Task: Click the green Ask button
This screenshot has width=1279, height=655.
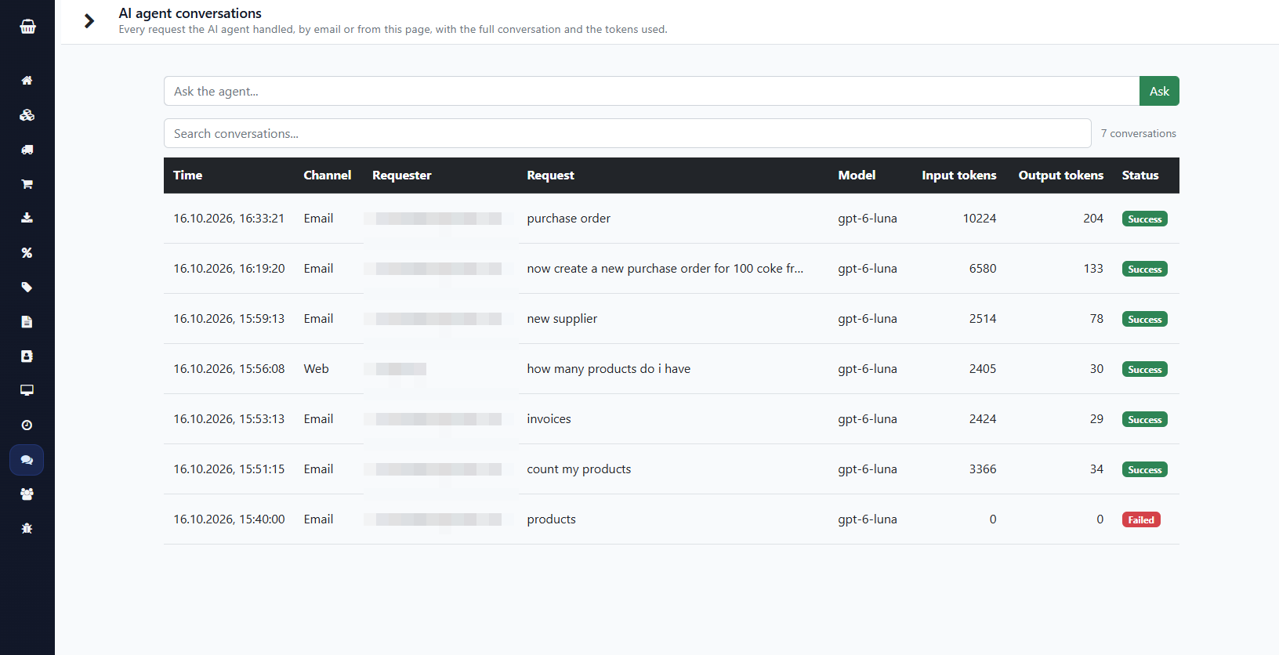Action: click(1159, 91)
